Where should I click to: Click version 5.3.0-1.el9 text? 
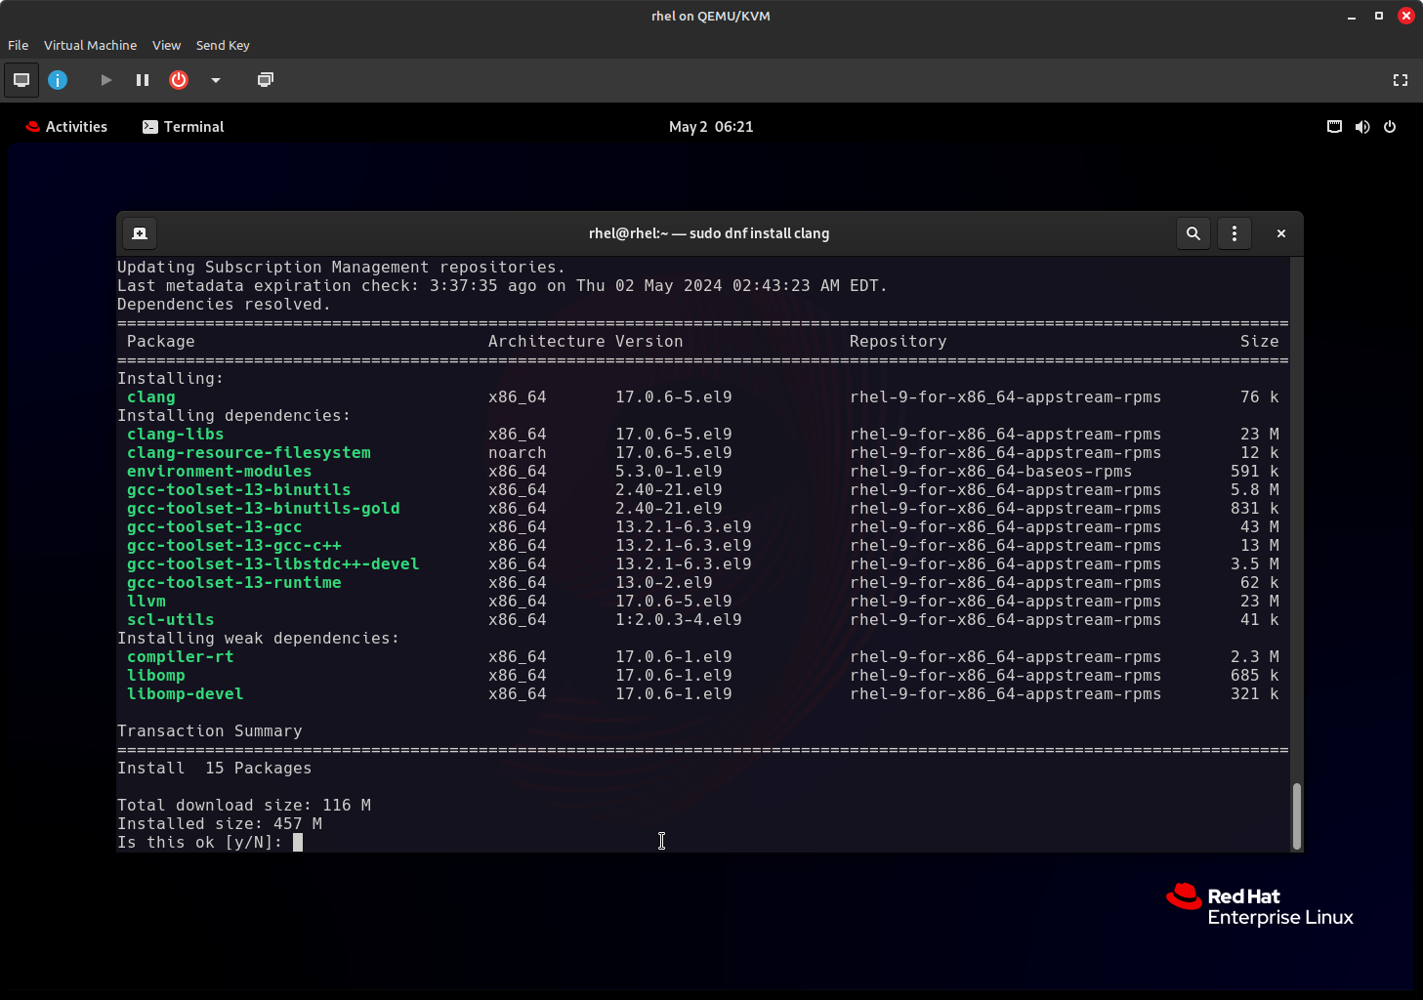click(x=669, y=472)
